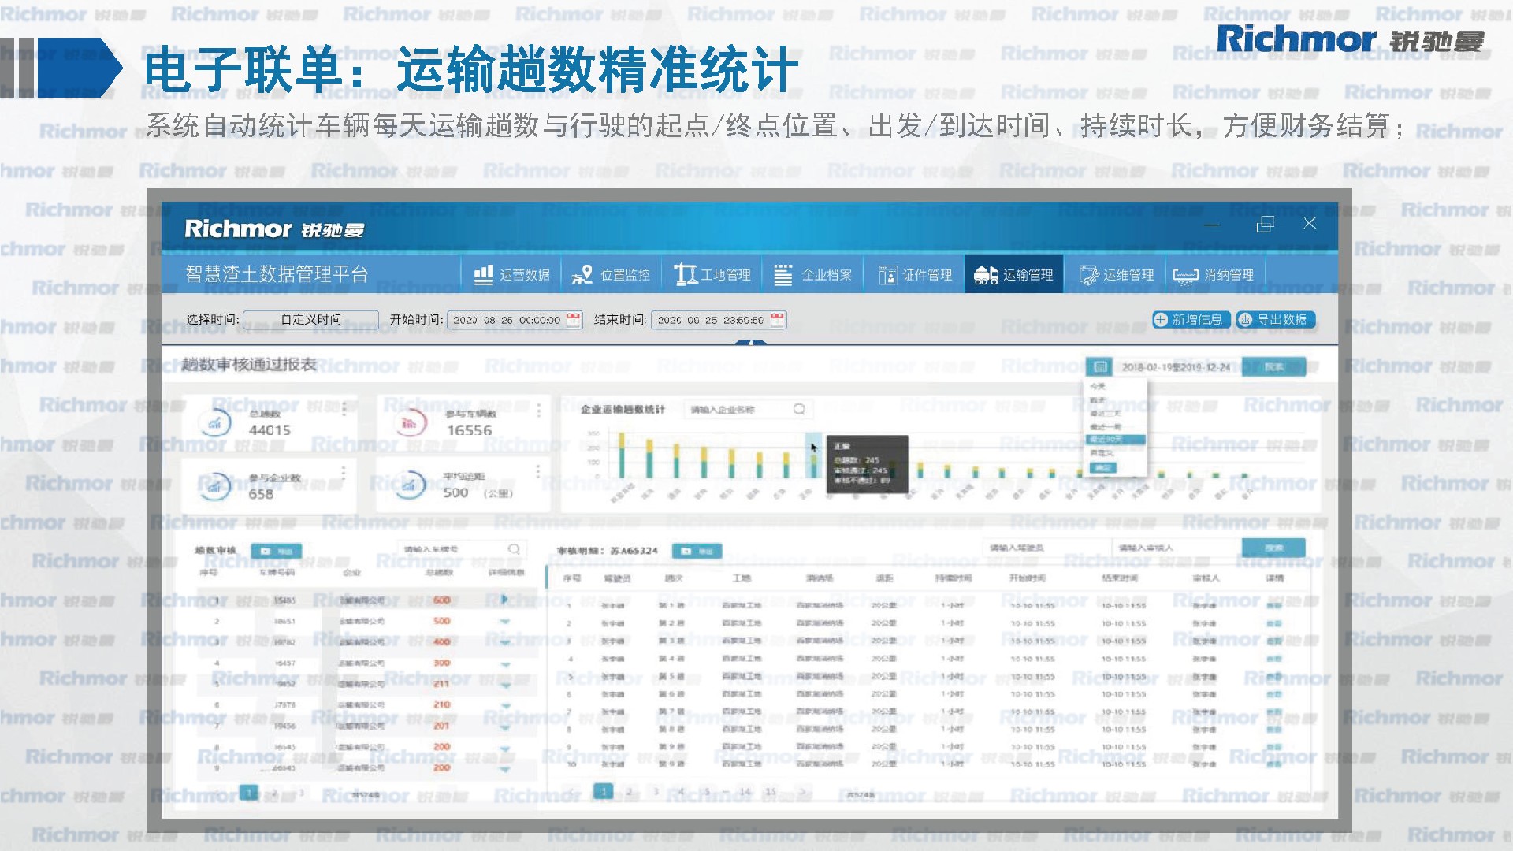Click the 导出数据 button
The width and height of the screenshot is (1513, 851).
[x=1274, y=319]
